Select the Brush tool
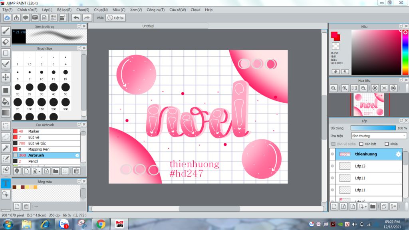409x230 pixels. click(6, 31)
